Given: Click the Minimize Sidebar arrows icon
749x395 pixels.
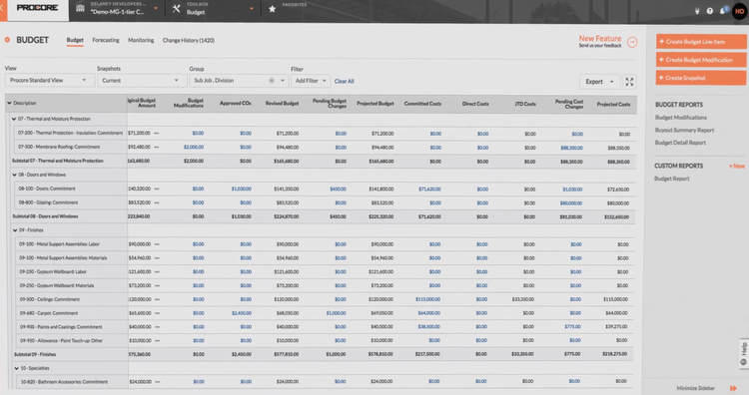Looking at the screenshot, I should [733, 388].
